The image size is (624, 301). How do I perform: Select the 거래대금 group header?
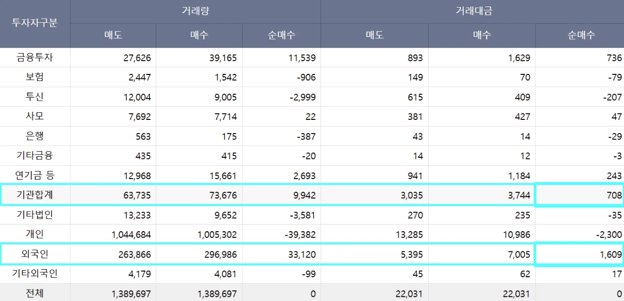pos(472,11)
